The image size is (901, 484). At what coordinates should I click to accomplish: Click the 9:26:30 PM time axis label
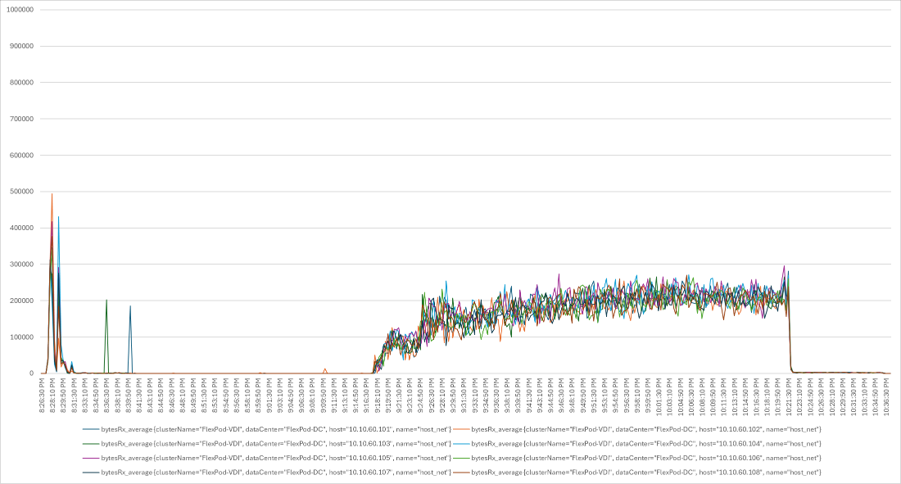pyautogui.click(x=432, y=394)
